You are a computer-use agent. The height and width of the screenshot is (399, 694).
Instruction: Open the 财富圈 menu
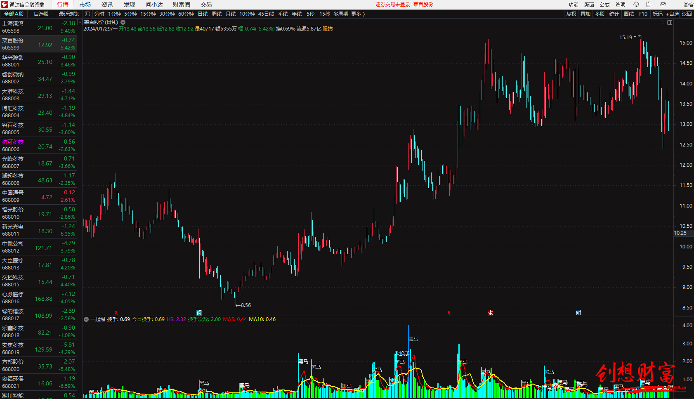(182, 5)
